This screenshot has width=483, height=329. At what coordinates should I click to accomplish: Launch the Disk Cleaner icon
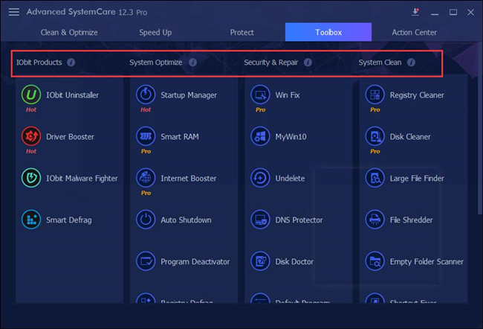(x=375, y=136)
